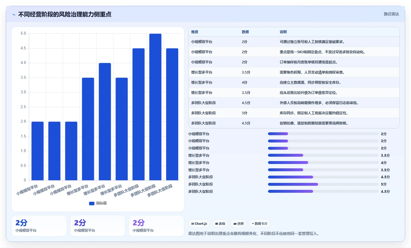The height and width of the screenshot is (248, 411).
Task: Click the 说明 column header
Action: (283, 32)
